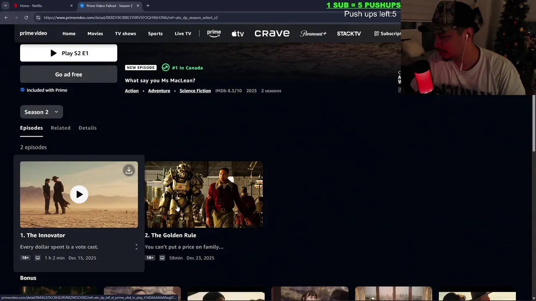Click the Play S2 E1 button
The image size is (536, 301).
point(69,53)
